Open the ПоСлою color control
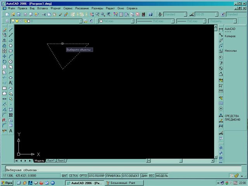This screenshot has width=248, height=186. 116,21
